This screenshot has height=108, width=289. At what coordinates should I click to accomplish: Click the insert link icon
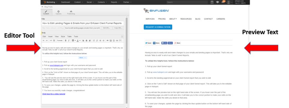pyautogui.click(x=108, y=40)
